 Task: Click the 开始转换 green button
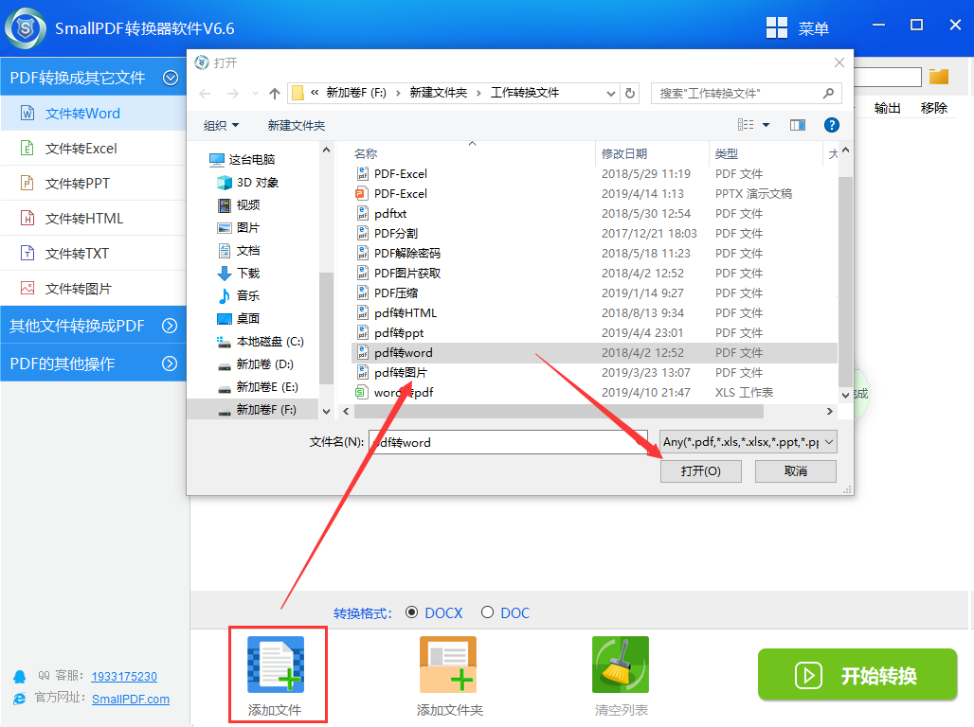pos(857,675)
